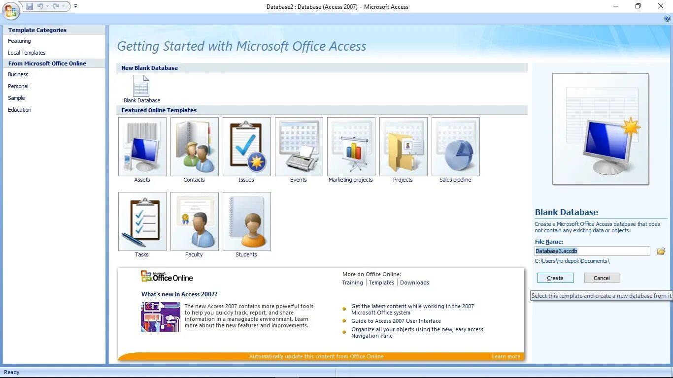Image resolution: width=673 pixels, height=378 pixels.
Task: Open the Templates link on Office Online
Action: [381, 283]
